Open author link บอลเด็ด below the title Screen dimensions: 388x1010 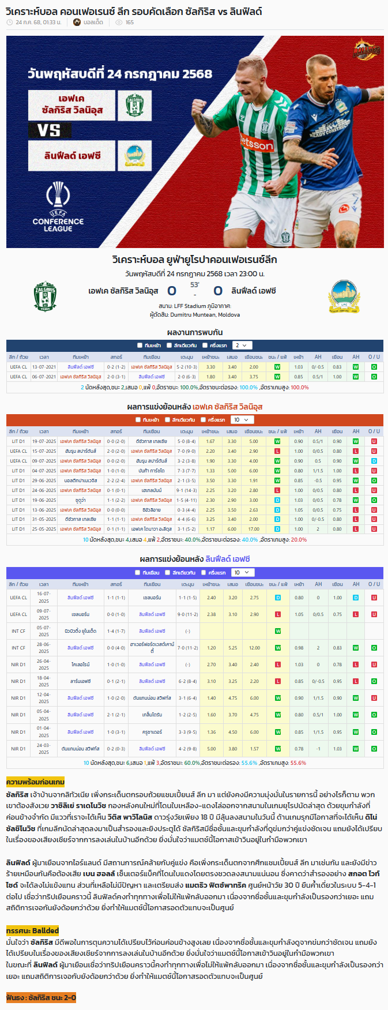pyautogui.click(x=93, y=22)
